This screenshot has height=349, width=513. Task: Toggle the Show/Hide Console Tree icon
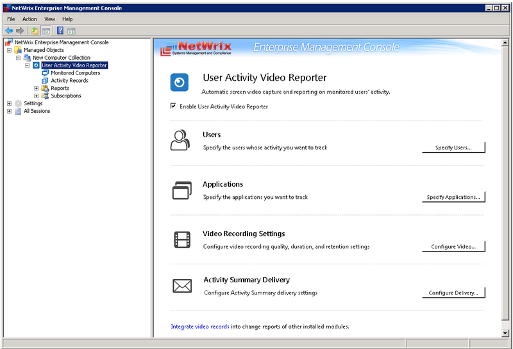tap(46, 31)
